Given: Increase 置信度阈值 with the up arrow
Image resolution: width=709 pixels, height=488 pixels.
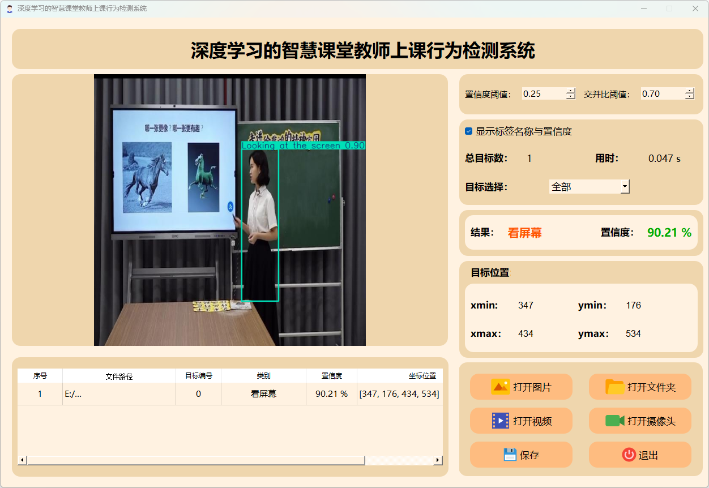Looking at the screenshot, I should [x=570, y=91].
